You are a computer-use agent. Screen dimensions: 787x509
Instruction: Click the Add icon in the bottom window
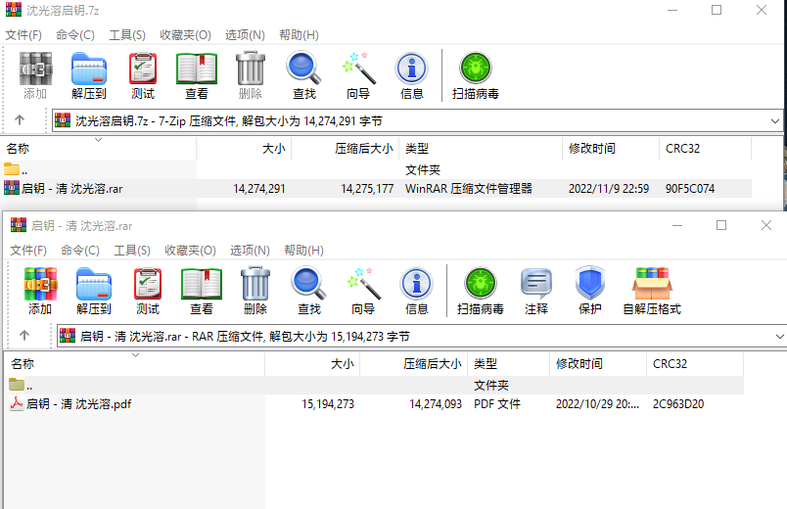pyautogui.click(x=40, y=292)
